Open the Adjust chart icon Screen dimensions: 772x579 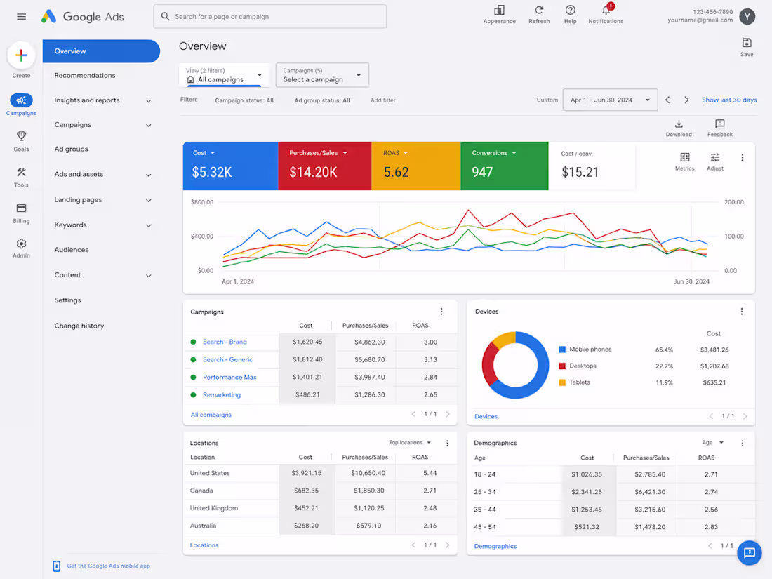[x=715, y=157]
